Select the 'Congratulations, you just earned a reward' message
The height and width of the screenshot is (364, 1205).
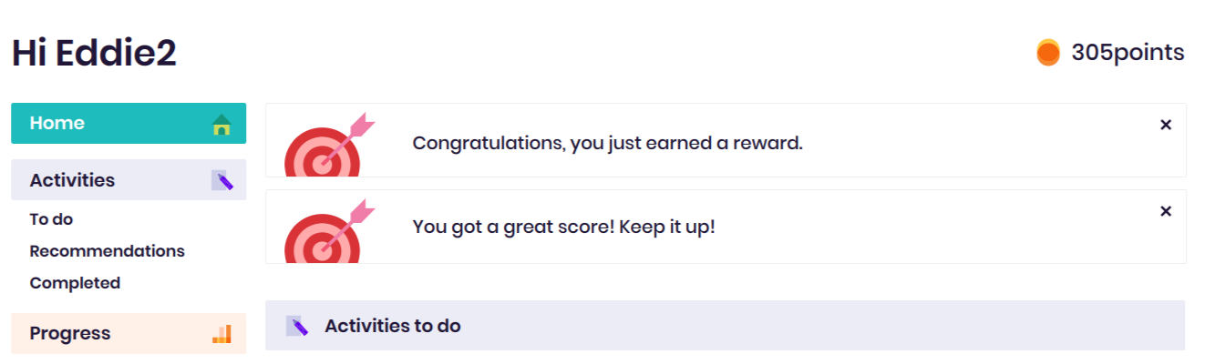[607, 143]
